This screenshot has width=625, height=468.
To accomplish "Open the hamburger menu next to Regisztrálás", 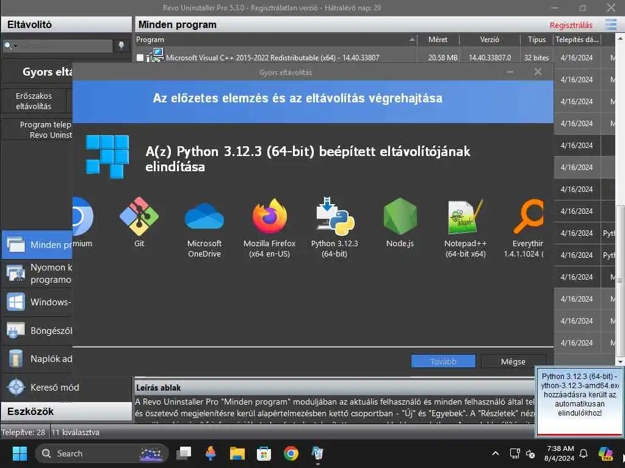I will pyautogui.click(x=610, y=24).
